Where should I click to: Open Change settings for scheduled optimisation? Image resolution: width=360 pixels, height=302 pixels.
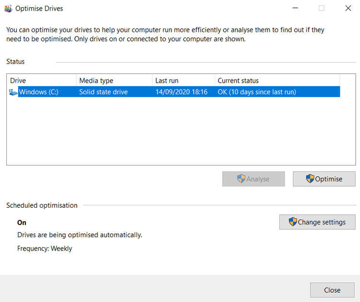pos(317,222)
